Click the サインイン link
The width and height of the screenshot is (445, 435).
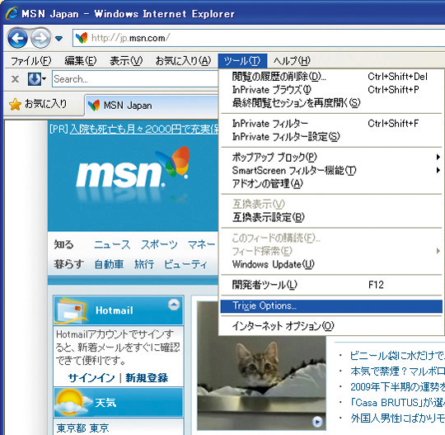91,377
